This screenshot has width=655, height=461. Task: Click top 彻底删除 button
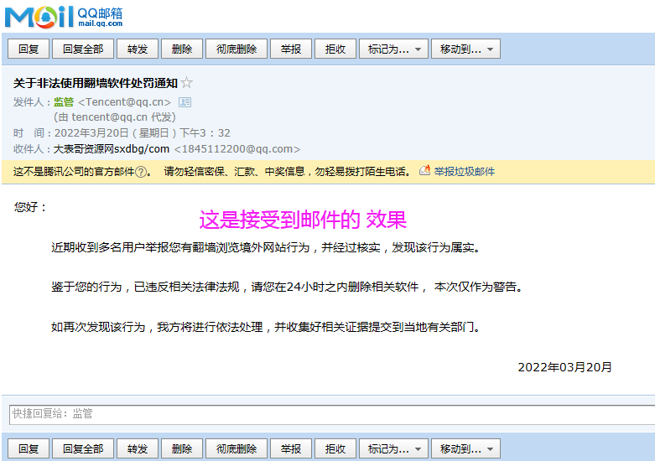tap(237, 49)
